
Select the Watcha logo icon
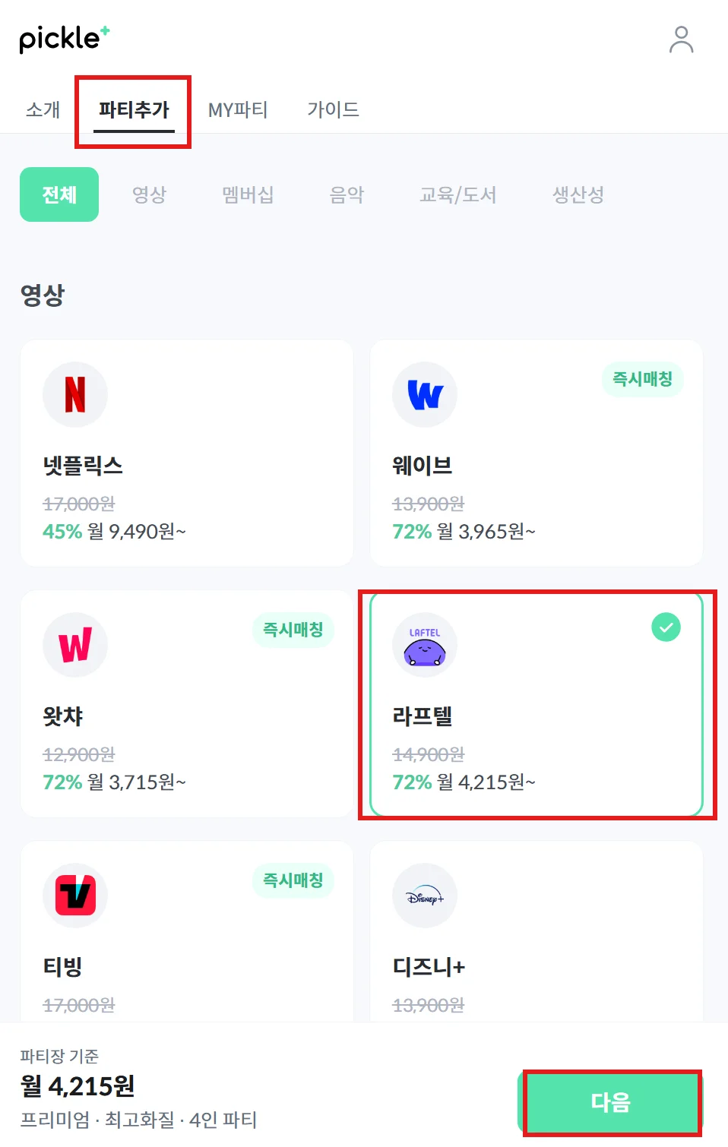click(x=75, y=645)
